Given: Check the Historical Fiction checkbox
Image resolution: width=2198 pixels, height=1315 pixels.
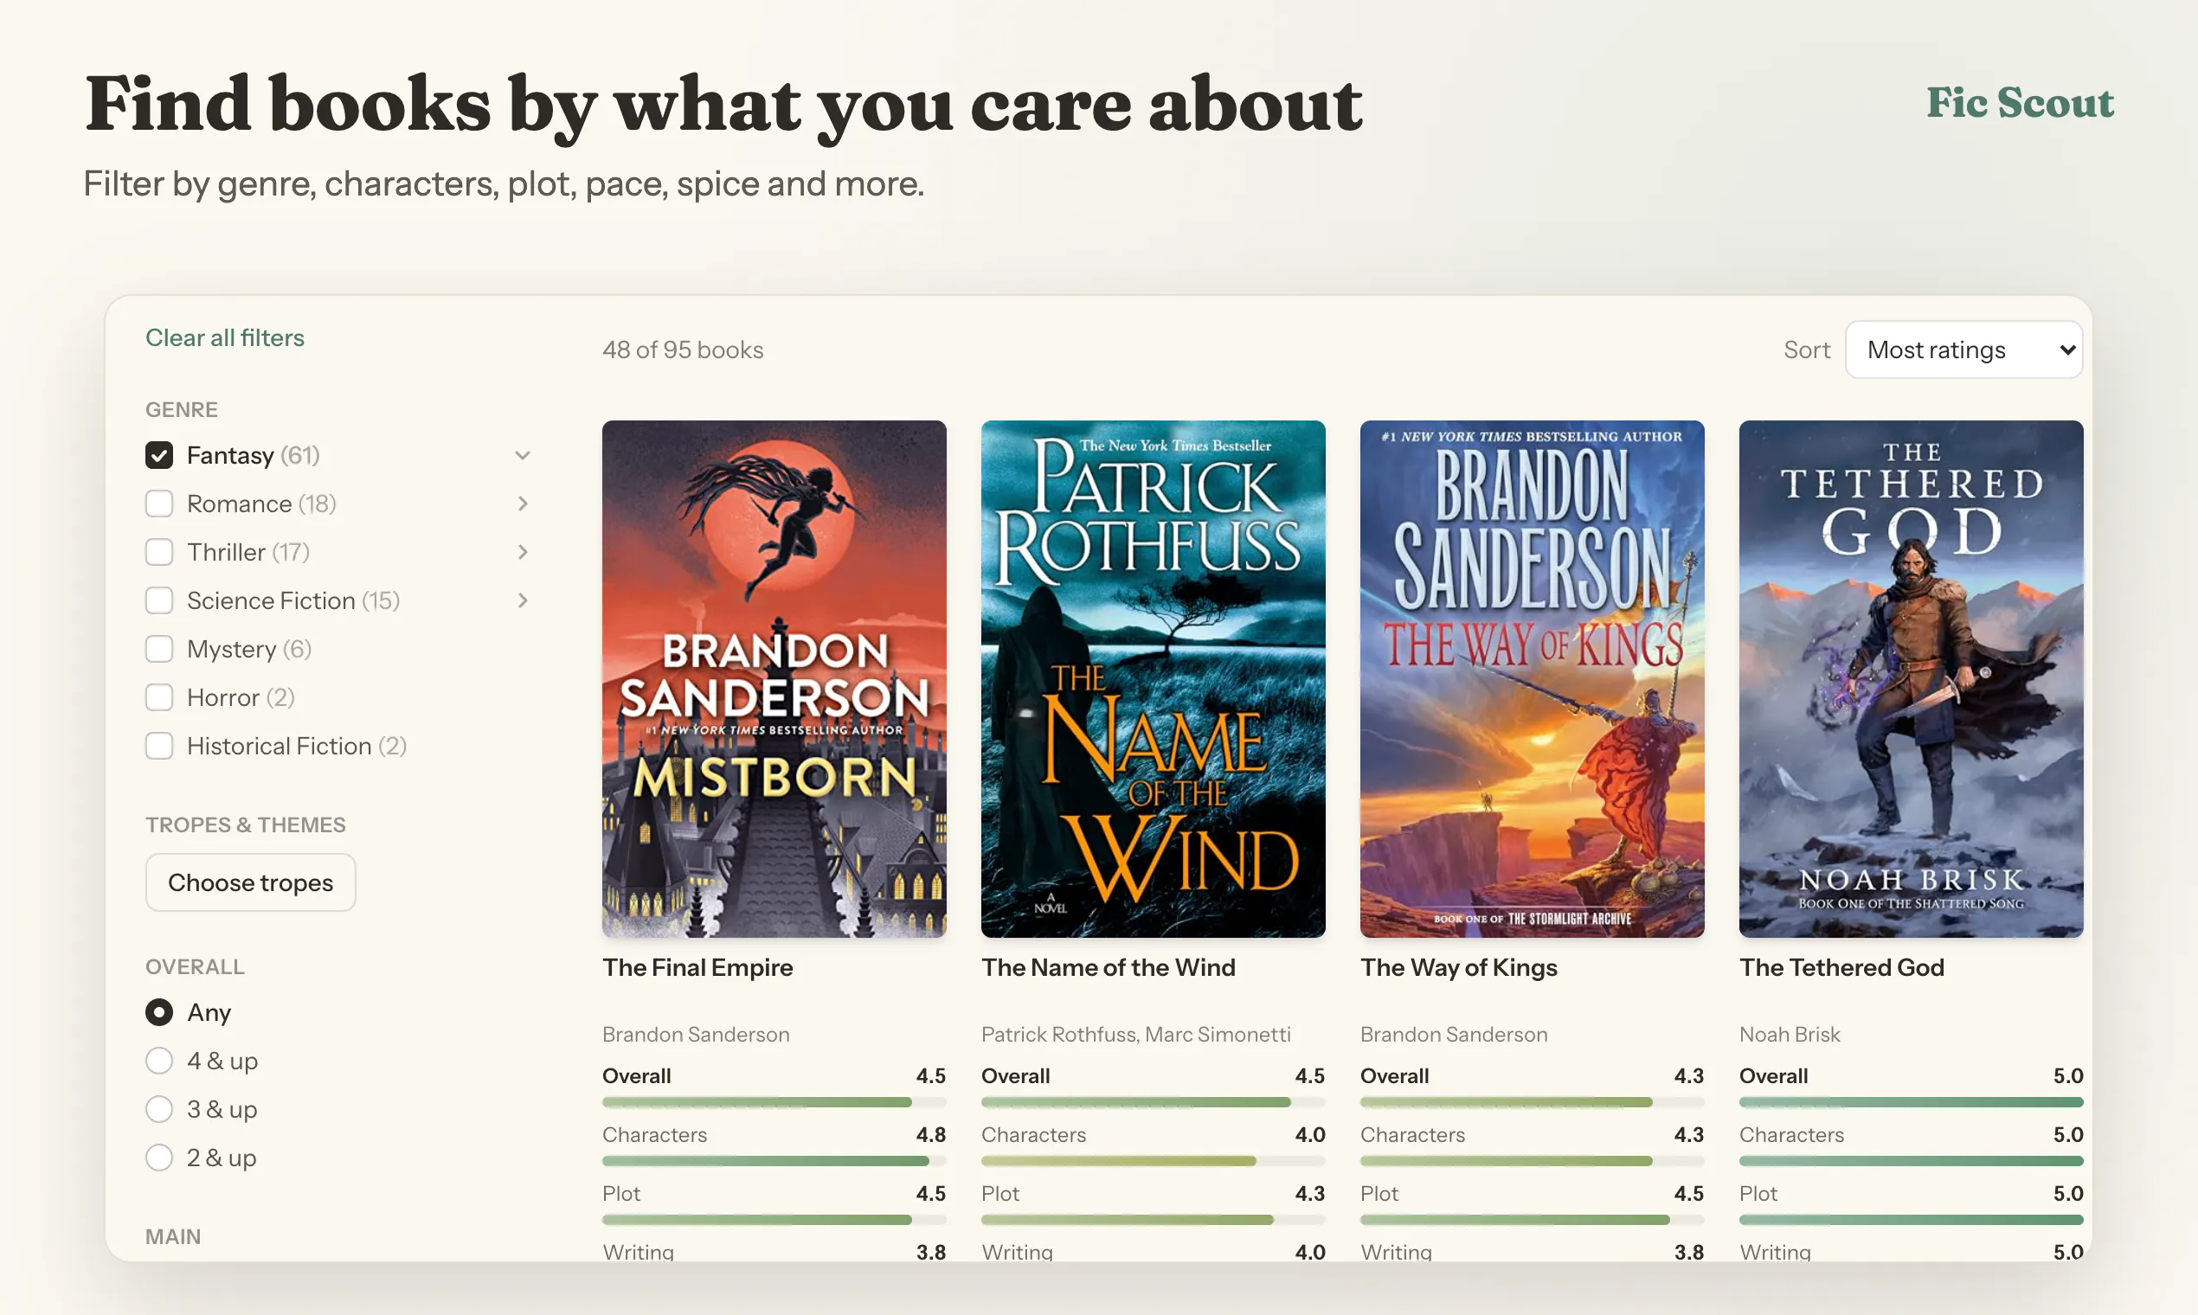Looking at the screenshot, I should (x=159, y=746).
